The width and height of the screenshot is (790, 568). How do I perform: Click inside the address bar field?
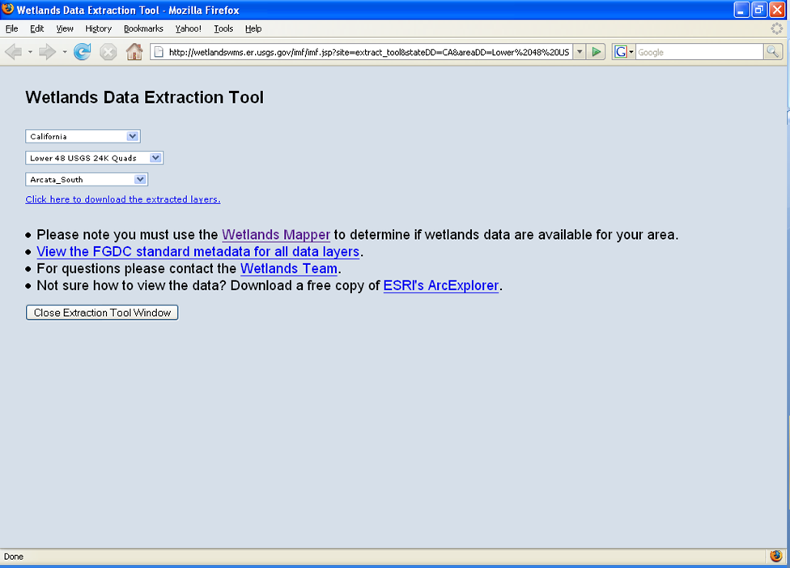(x=364, y=50)
